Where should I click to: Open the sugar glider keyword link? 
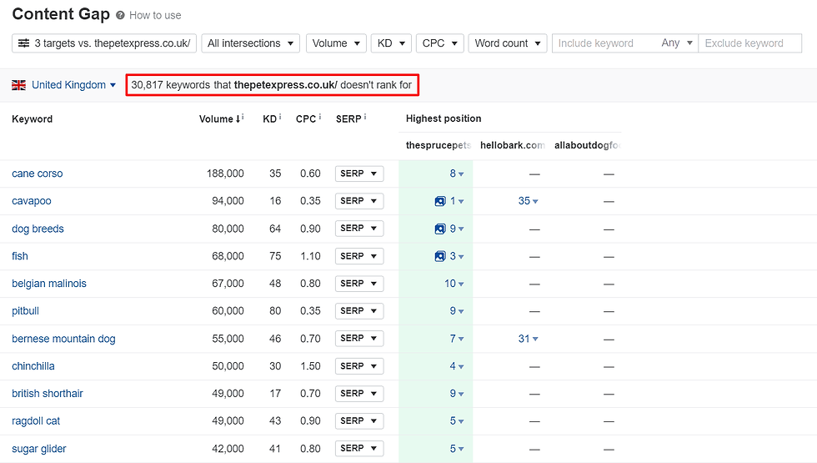pos(39,449)
